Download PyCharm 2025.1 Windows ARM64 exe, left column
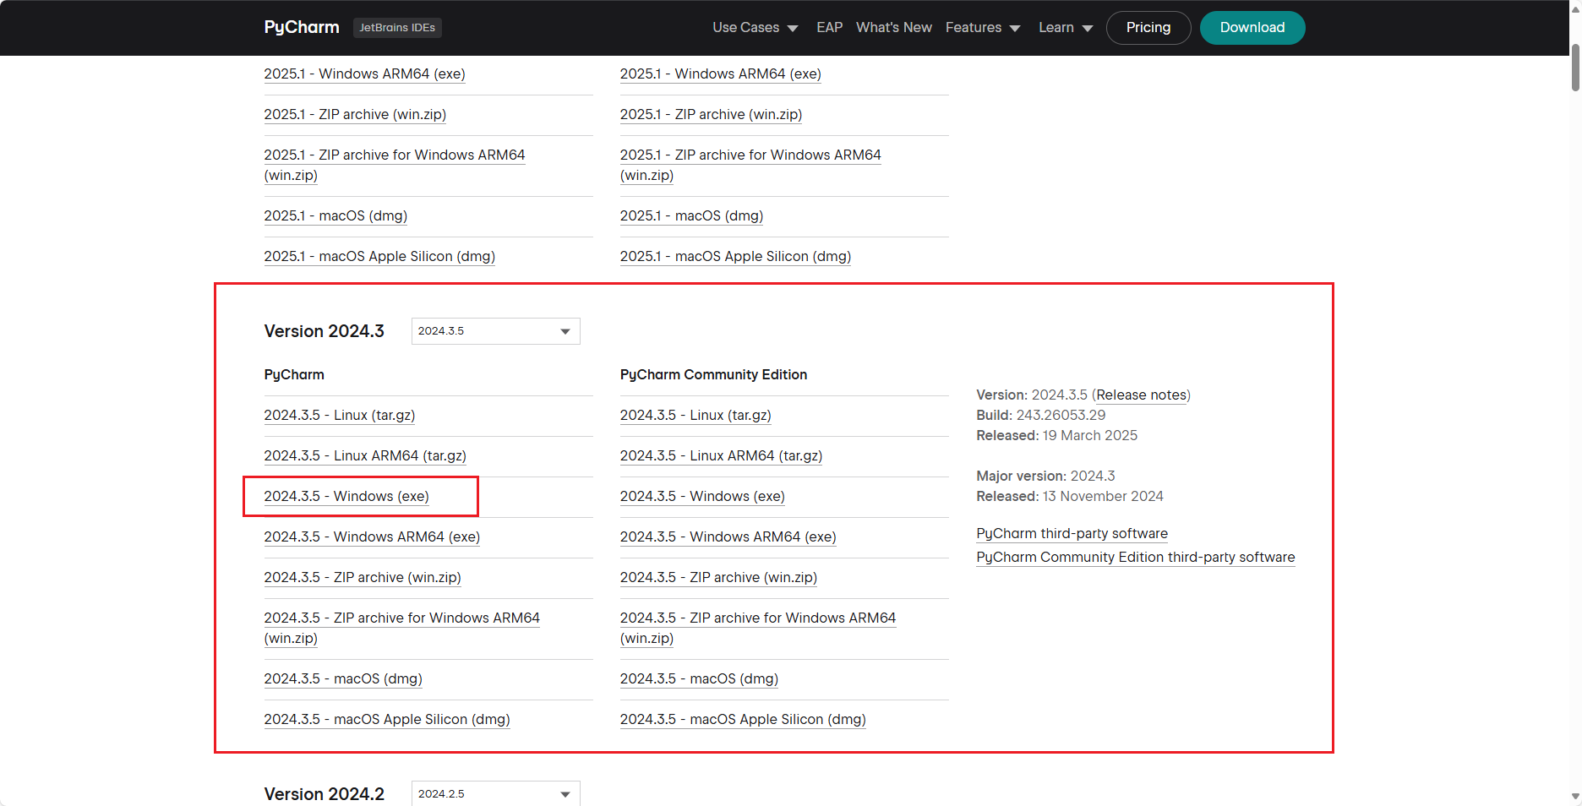This screenshot has width=1582, height=806. click(364, 74)
